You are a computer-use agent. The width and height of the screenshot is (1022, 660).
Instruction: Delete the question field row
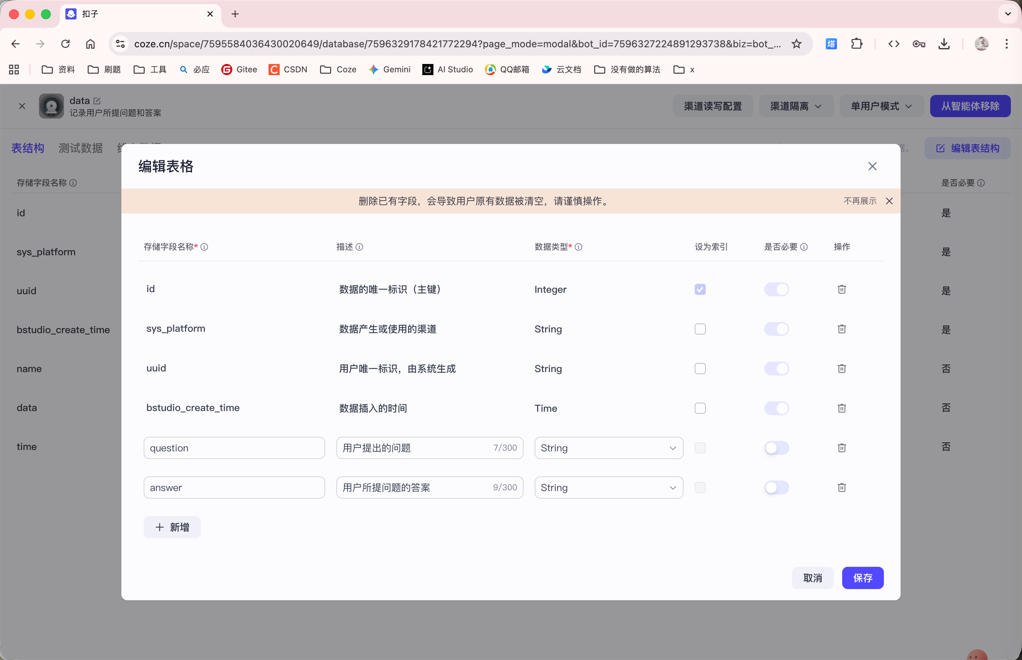click(841, 448)
